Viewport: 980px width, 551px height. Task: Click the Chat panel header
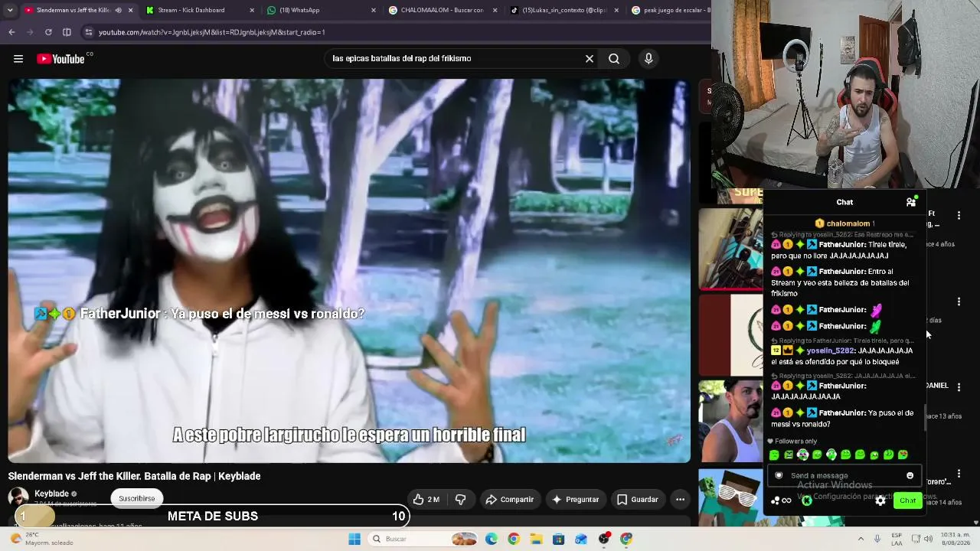(844, 202)
